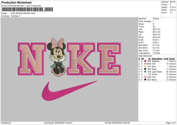Screen dimensions: 177x125
Task: Select the Color changes value 7
Action: (153, 21)
